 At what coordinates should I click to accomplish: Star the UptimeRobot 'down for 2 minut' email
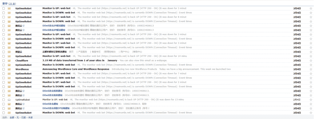(311, 82)
